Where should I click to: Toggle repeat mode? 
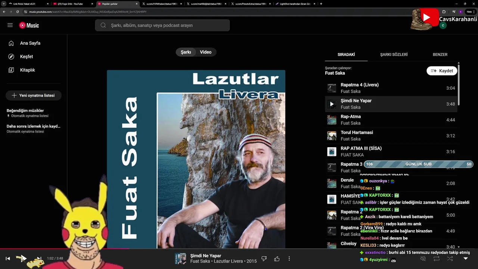(437, 259)
